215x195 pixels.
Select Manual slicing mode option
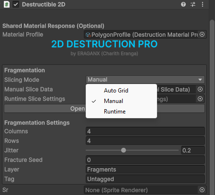pos(121,101)
